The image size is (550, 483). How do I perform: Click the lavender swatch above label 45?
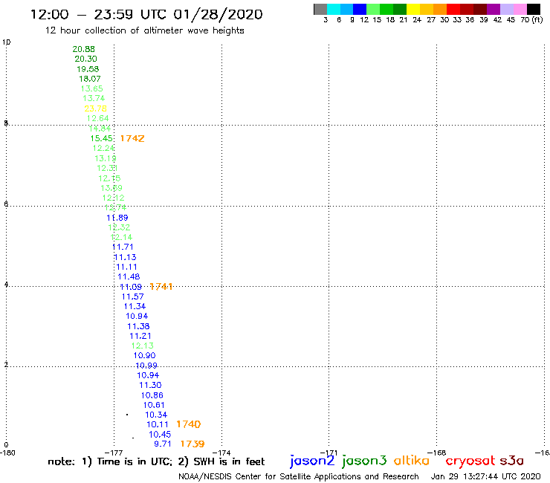pos(507,9)
